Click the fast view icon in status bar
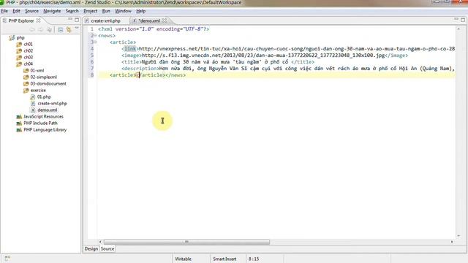This screenshot has height=263, width=468. tap(7, 258)
